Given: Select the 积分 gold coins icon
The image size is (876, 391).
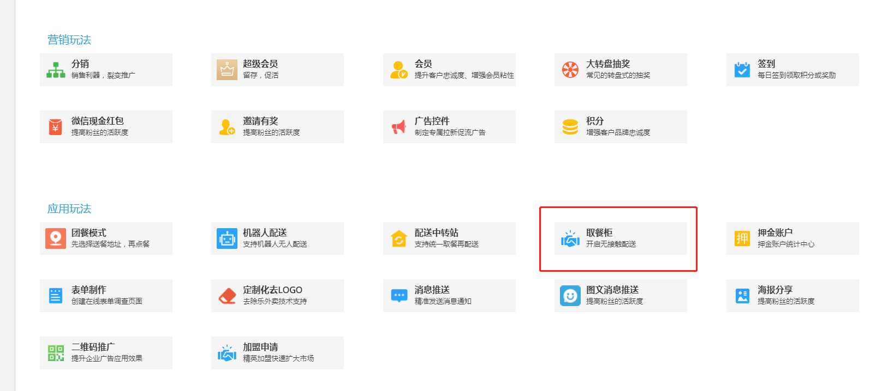Looking at the screenshot, I should [x=570, y=127].
